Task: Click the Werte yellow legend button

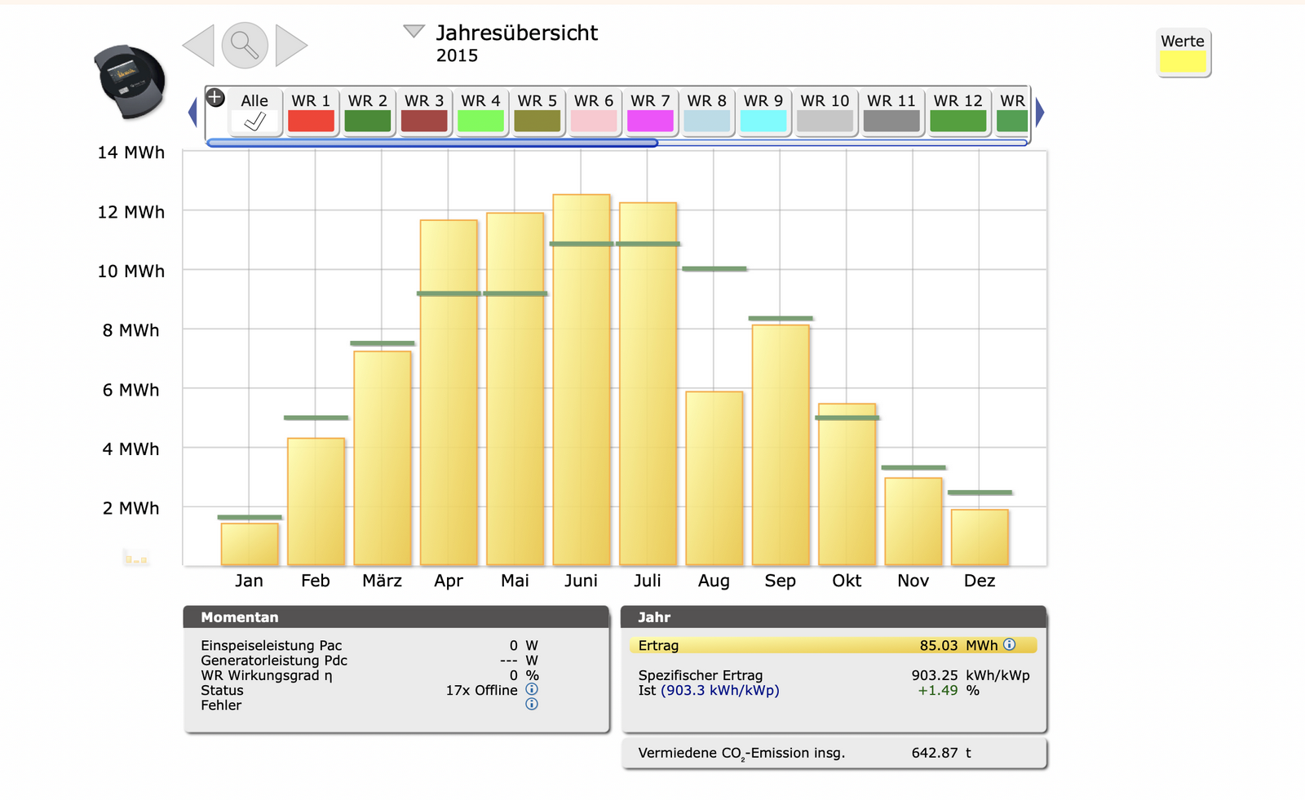Action: point(1183,54)
